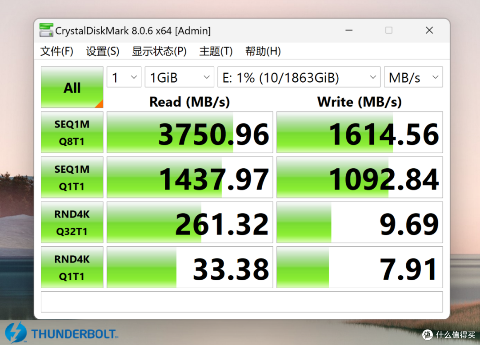Open the test count dropdown showing 1

click(x=124, y=77)
